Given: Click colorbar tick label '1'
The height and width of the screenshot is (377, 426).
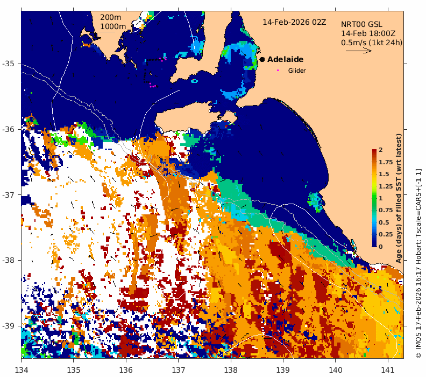Looking at the screenshot, I should pyautogui.click(x=381, y=198).
